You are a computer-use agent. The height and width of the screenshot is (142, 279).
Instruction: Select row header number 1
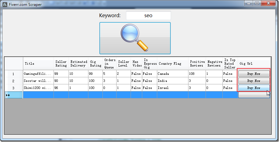coord(13,74)
